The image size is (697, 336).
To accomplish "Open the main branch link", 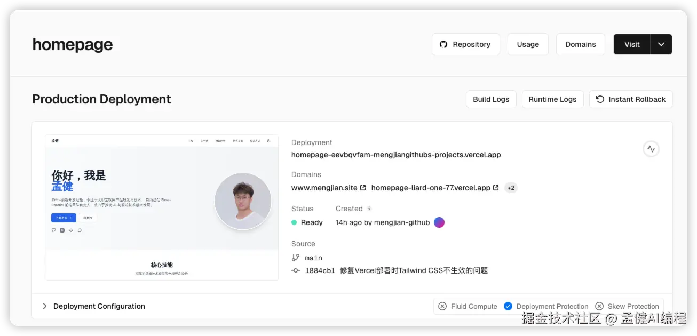I will (314, 258).
